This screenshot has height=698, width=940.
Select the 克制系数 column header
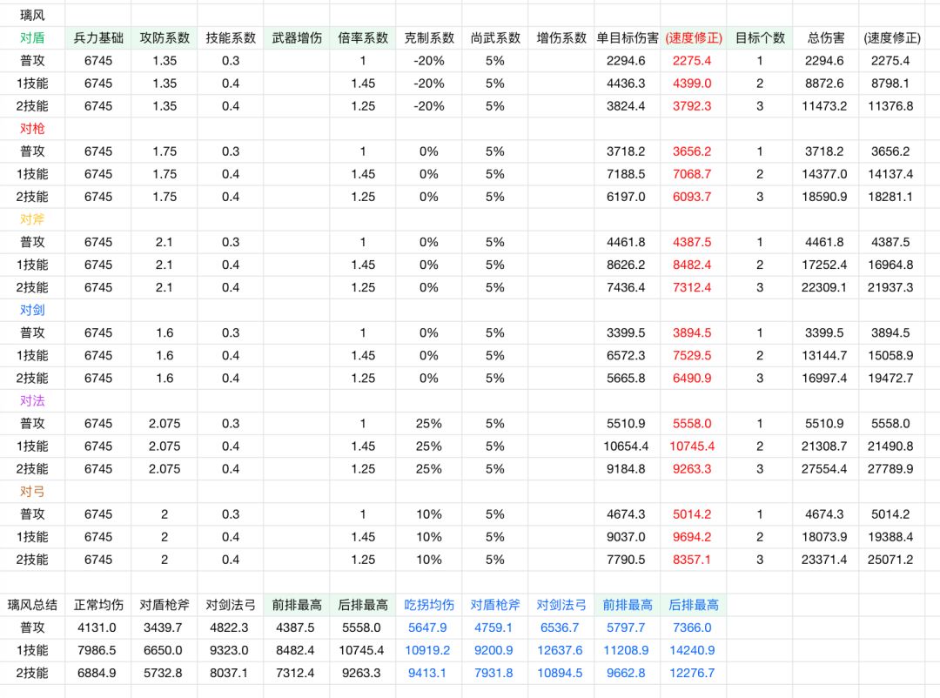click(x=429, y=37)
